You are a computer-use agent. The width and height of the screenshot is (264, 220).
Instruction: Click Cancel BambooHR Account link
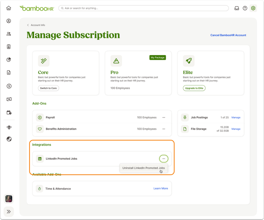tap(228, 35)
